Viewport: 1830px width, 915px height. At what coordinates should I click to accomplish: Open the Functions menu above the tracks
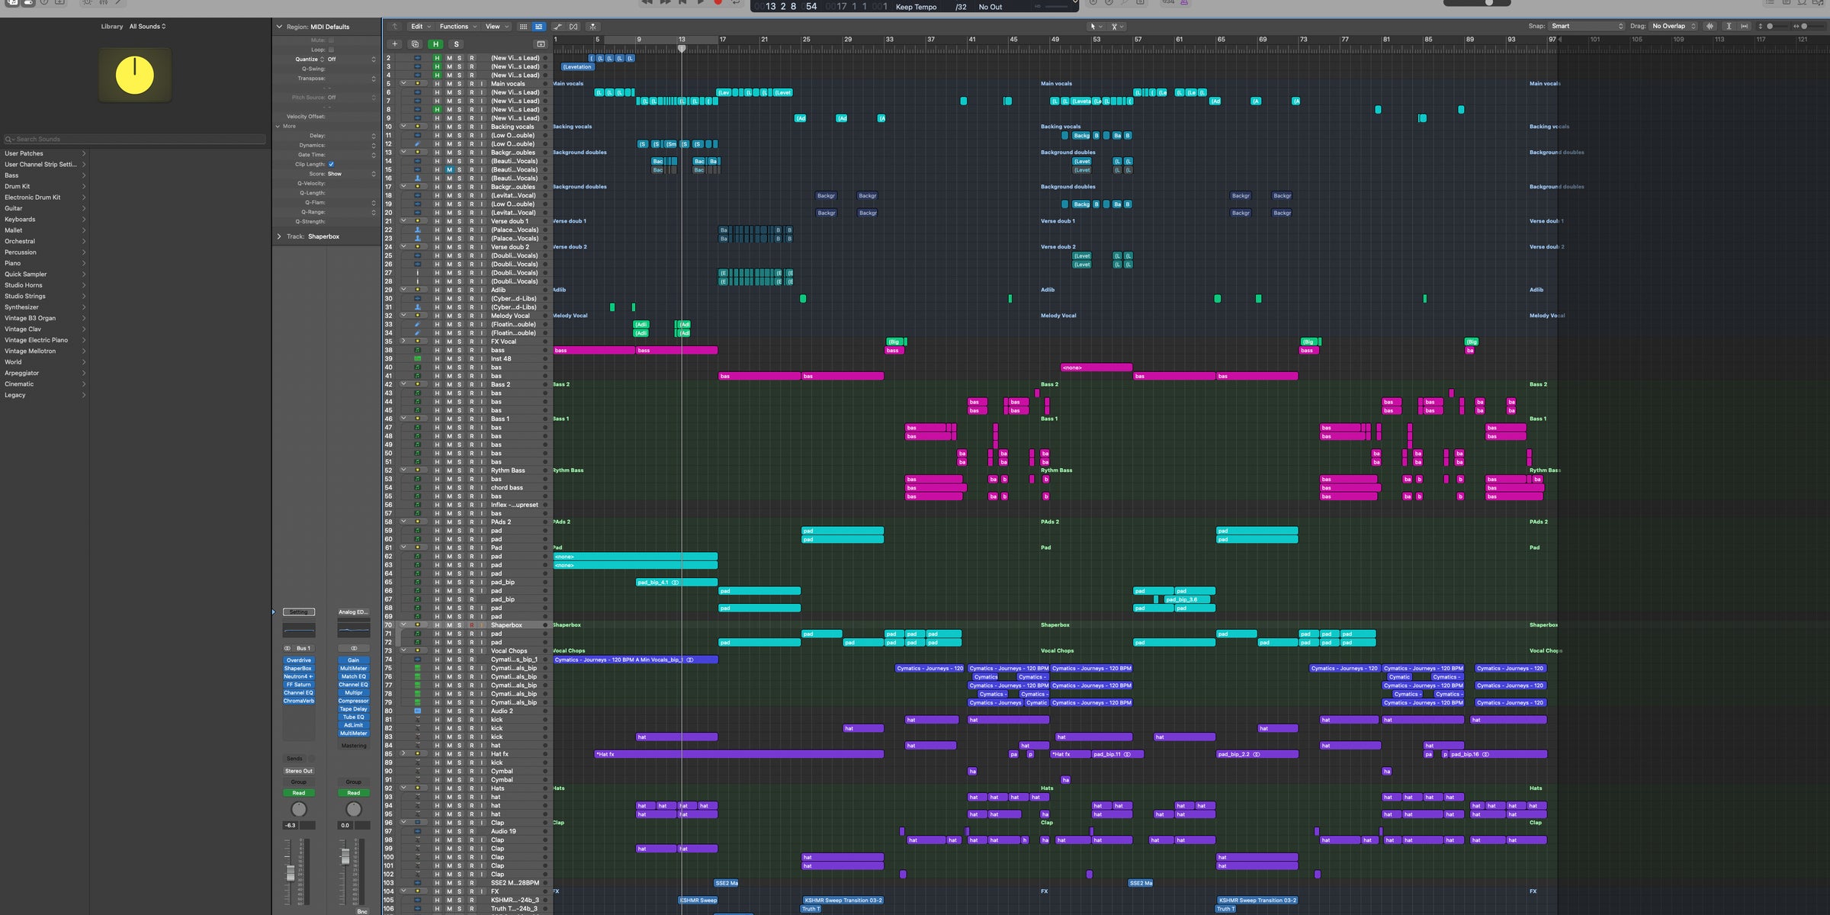coord(455,26)
